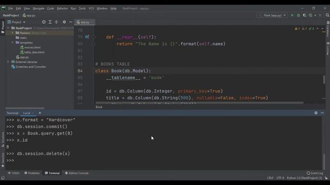Open the Structure side panel
The image size is (330, 185).
[3, 139]
